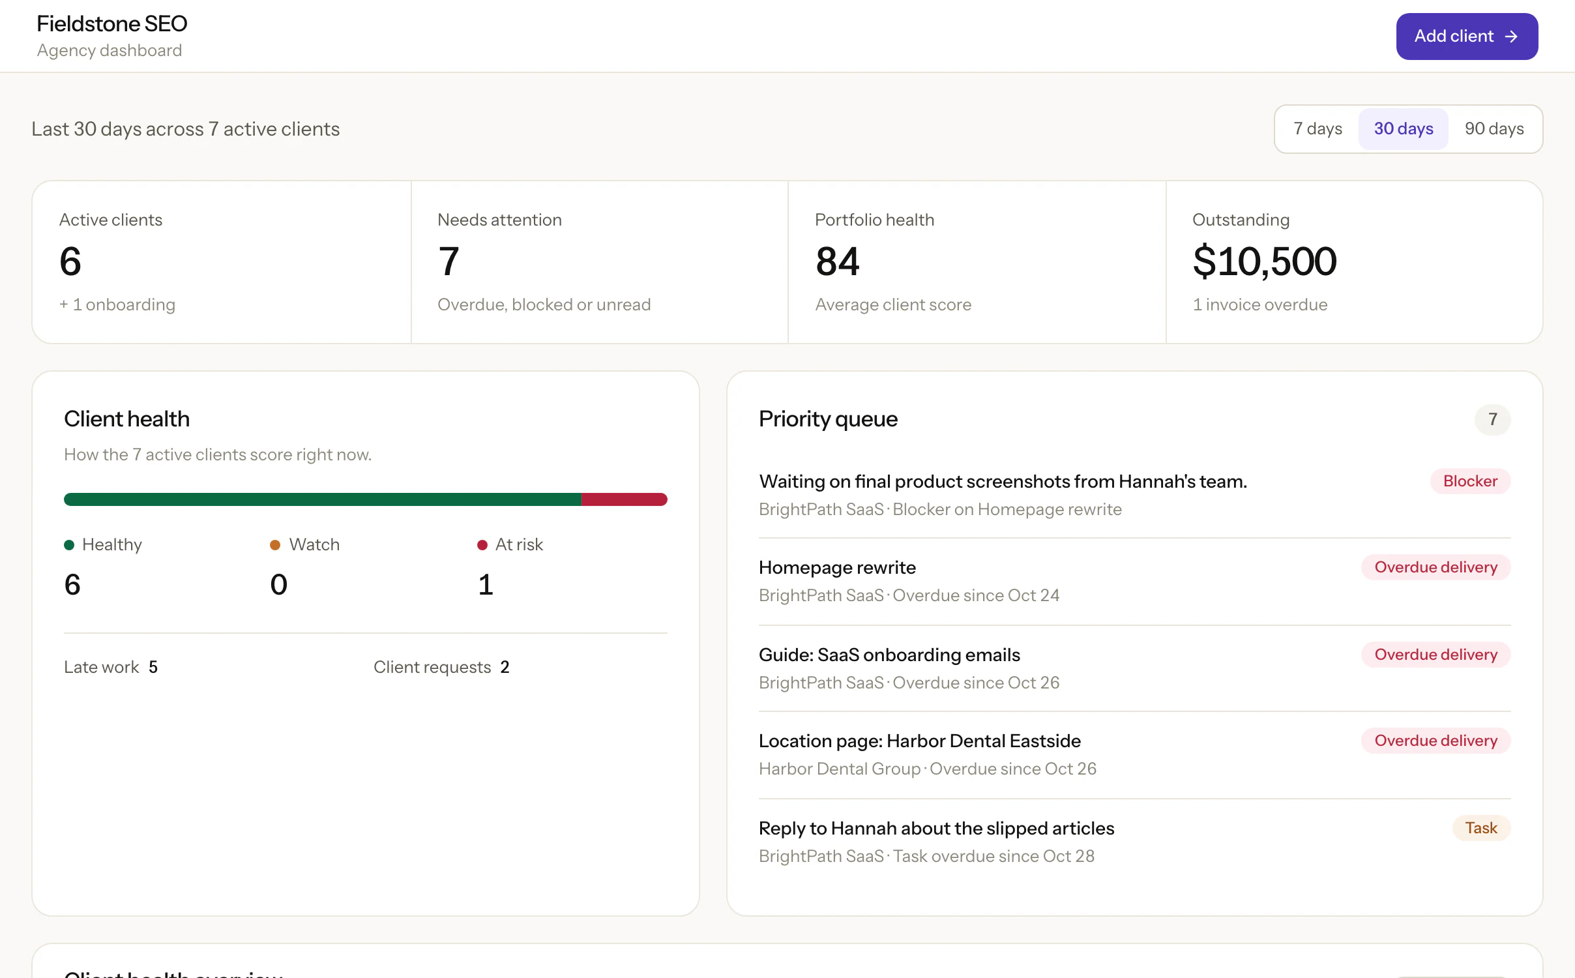
Task: Click the Watch count 0
Action: point(279,584)
